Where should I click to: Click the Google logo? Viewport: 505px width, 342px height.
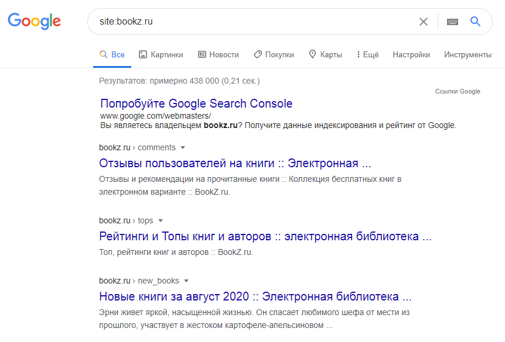(34, 21)
